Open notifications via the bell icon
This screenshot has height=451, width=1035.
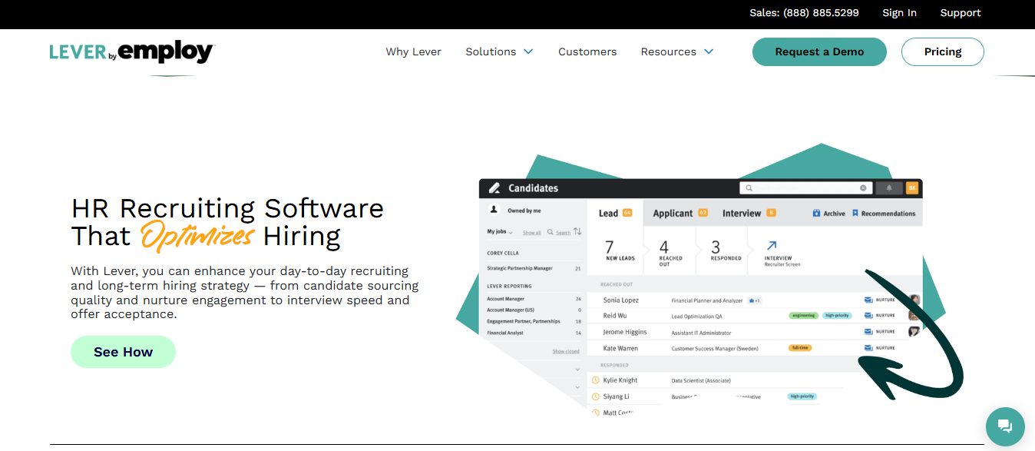click(890, 188)
